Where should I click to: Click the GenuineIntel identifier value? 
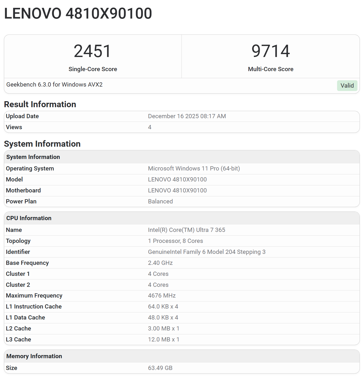click(207, 252)
